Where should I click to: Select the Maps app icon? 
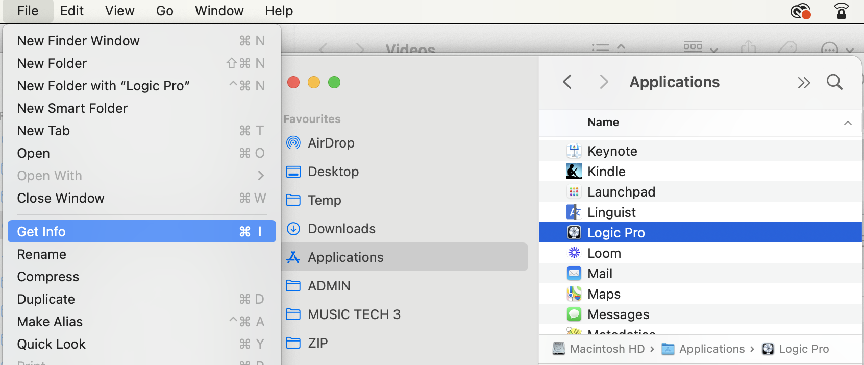[574, 294]
